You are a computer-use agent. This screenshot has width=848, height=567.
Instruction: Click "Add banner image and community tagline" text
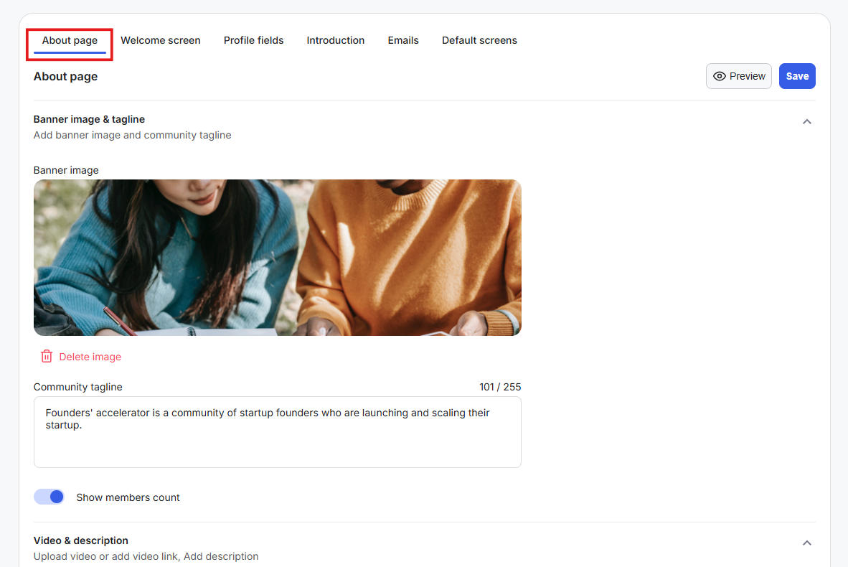coord(133,135)
